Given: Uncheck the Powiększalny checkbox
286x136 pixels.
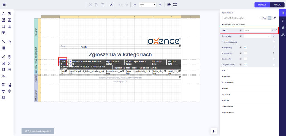Looking at the screenshot, I should coord(245,47).
